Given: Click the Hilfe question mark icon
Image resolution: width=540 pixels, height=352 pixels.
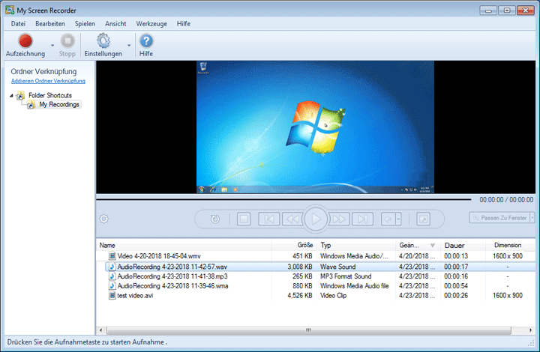Looking at the screenshot, I should pyautogui.click(x=147, y=41).
